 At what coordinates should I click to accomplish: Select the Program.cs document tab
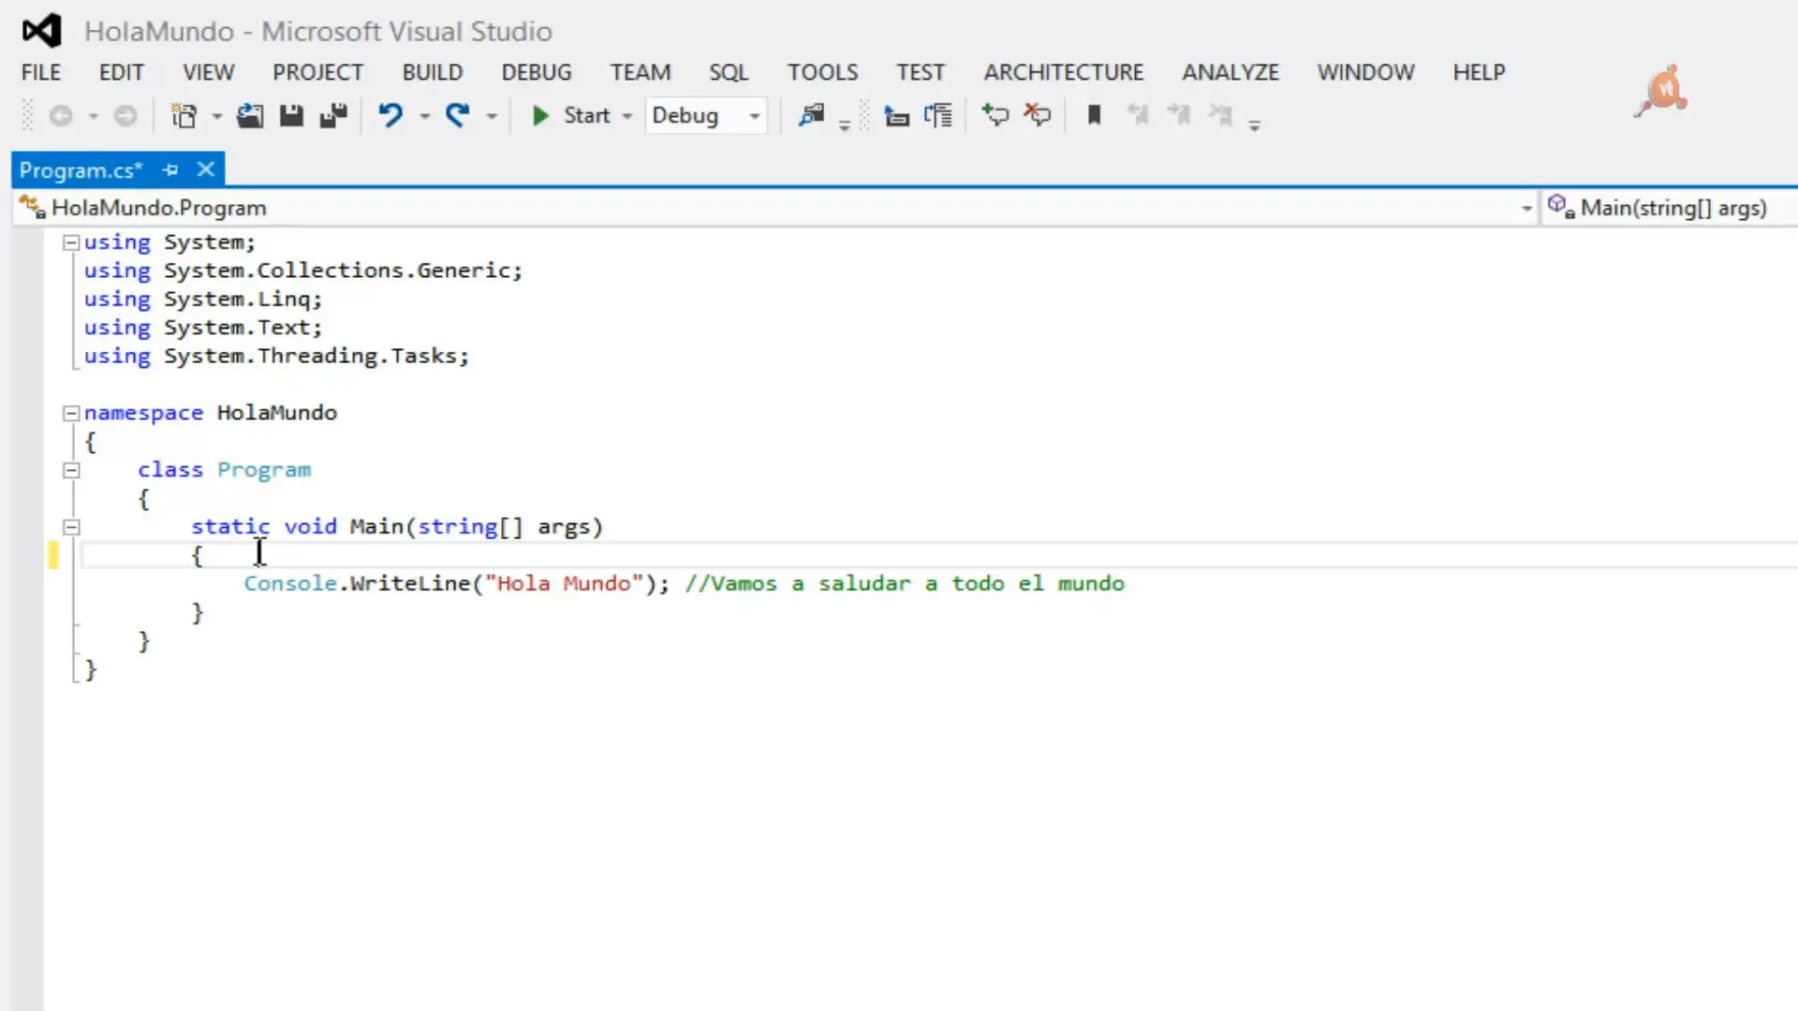tap(81, 170)
